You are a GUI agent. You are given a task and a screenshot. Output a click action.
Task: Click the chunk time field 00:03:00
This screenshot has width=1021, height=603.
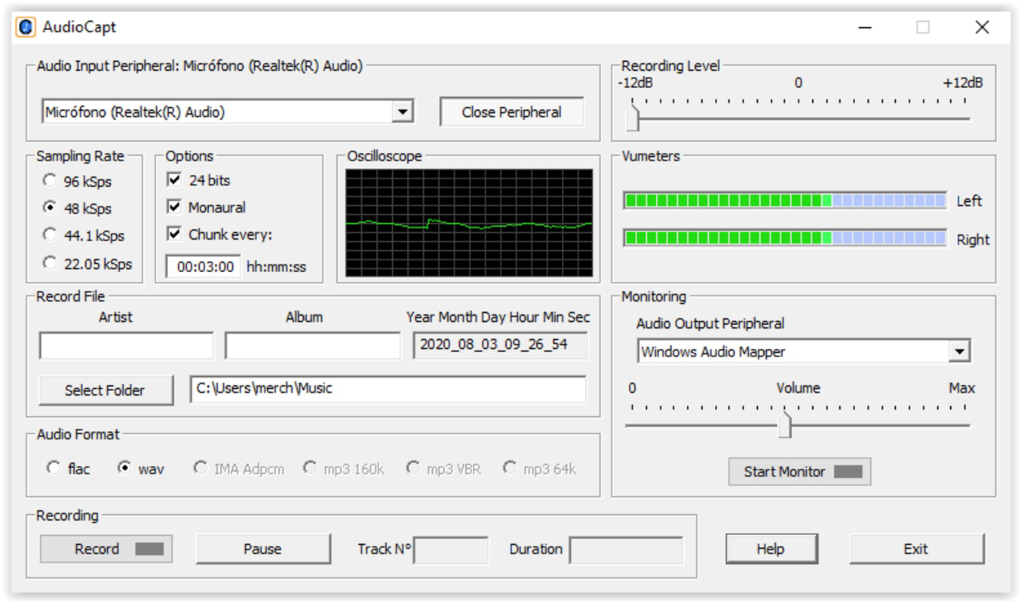204,267
